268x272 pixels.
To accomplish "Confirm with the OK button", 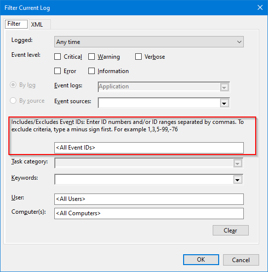I will [x=201, y=260].
